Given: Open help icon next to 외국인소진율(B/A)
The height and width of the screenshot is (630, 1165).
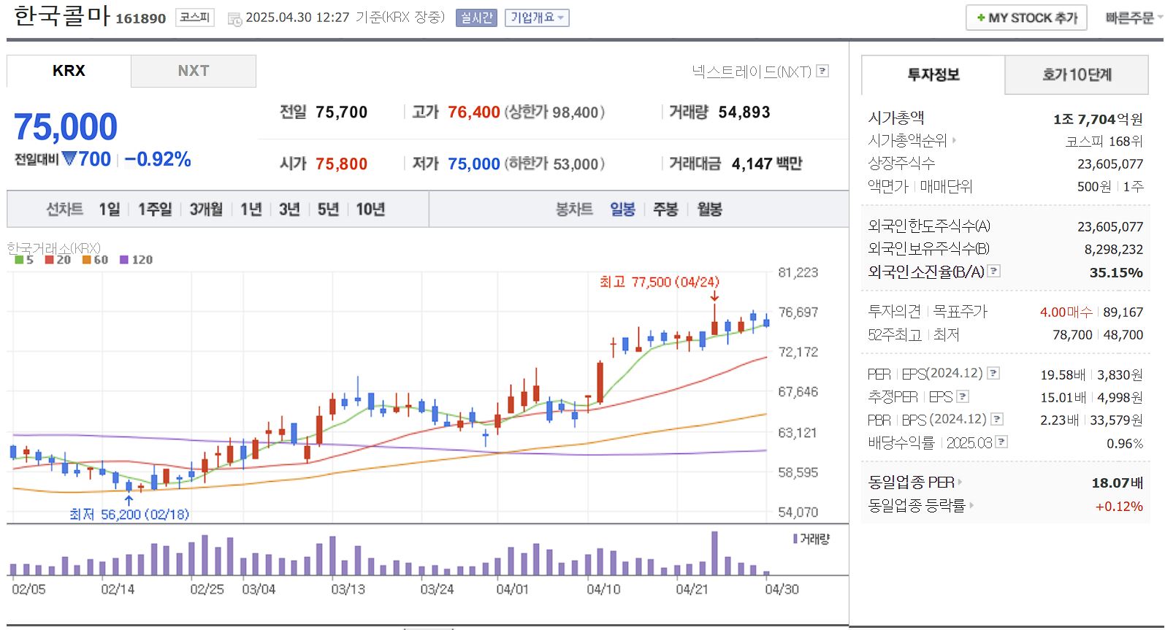Looking at the screenshot, I should [x=993, y=271].
